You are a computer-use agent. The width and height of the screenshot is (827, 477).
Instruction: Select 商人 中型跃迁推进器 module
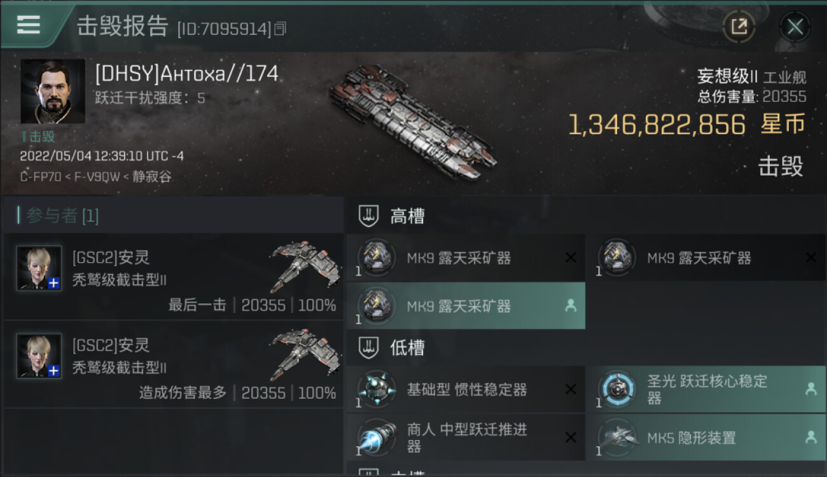[x=466, y=438]
